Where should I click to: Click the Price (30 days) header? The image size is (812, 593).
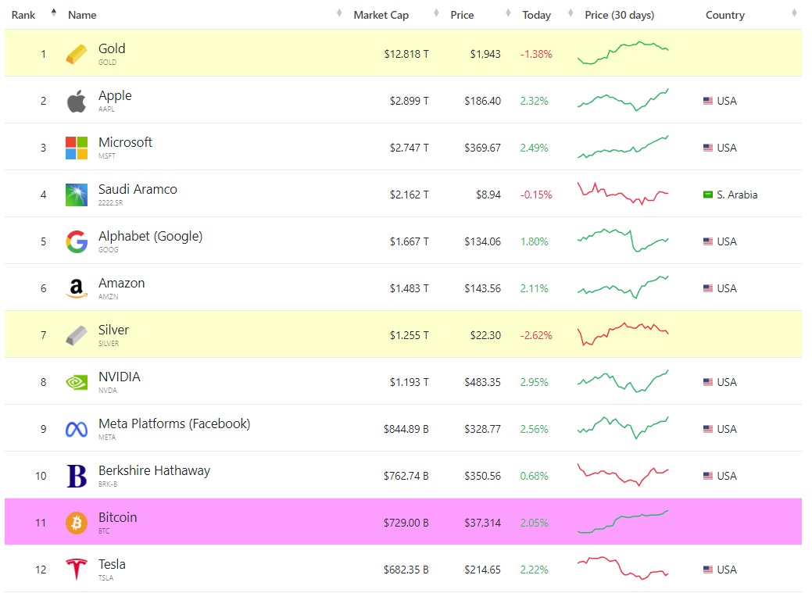tap(620, 15)
